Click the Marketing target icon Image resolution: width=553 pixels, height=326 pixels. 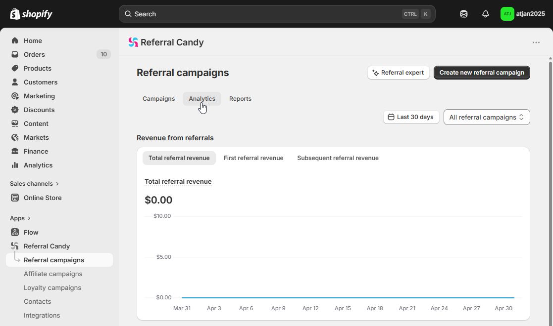pyautogui.click(x=15, y=96)
